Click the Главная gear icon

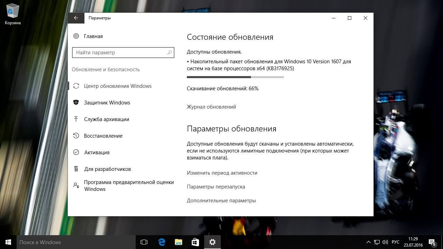[76, 36]
